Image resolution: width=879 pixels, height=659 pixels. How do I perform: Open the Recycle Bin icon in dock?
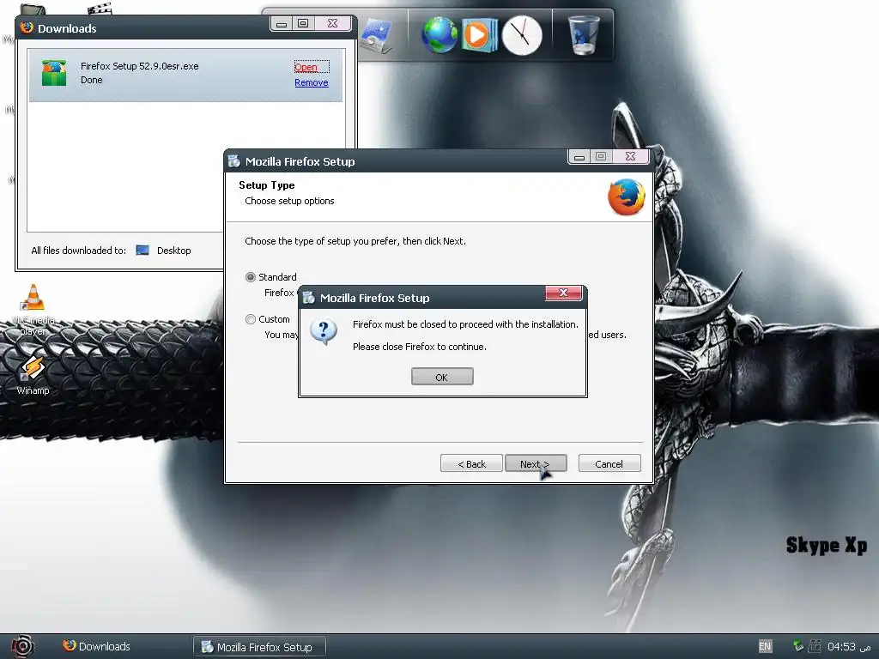(x=584, y=34)
